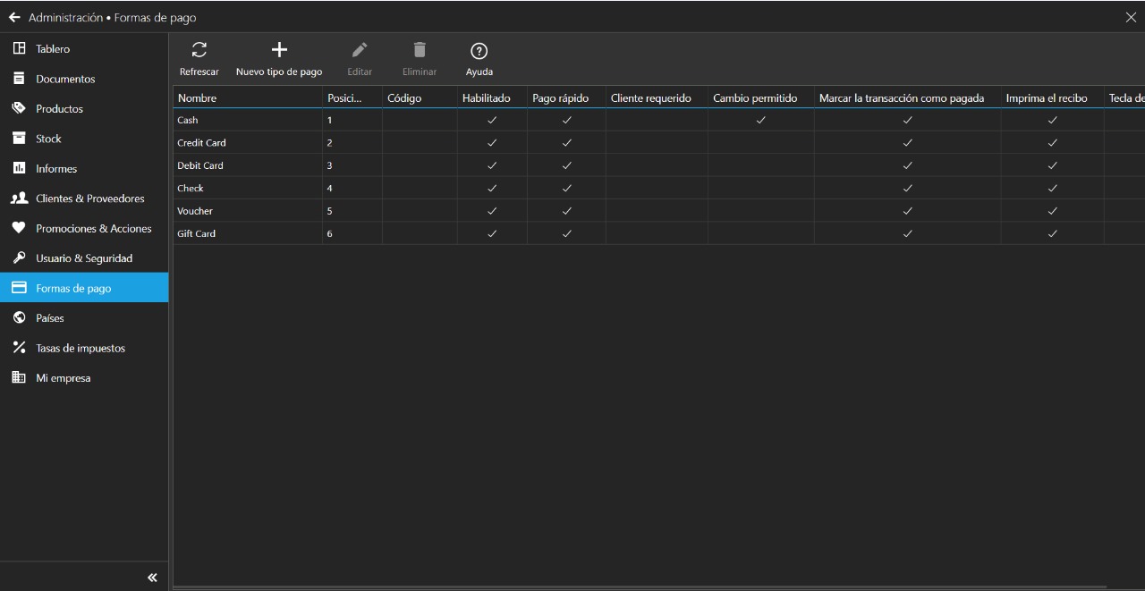Open the Productos tag icon
This screenshot has height=591, width=1145.
pyautogui.click(x=19, y=108)
